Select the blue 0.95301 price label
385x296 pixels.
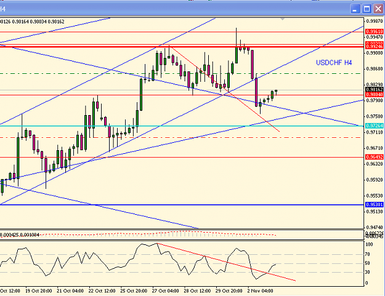point(375,204)
